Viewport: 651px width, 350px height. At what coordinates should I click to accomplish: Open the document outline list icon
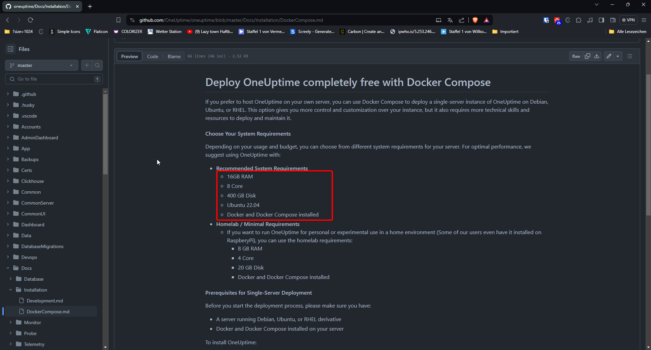(630, 56)
